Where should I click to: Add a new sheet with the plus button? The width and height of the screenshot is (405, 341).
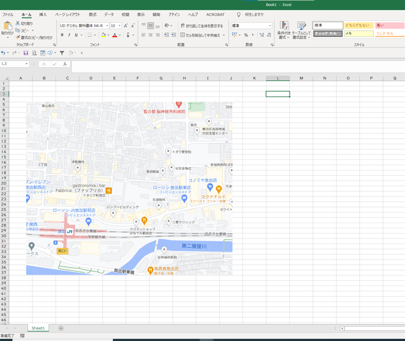pos(61,328)
